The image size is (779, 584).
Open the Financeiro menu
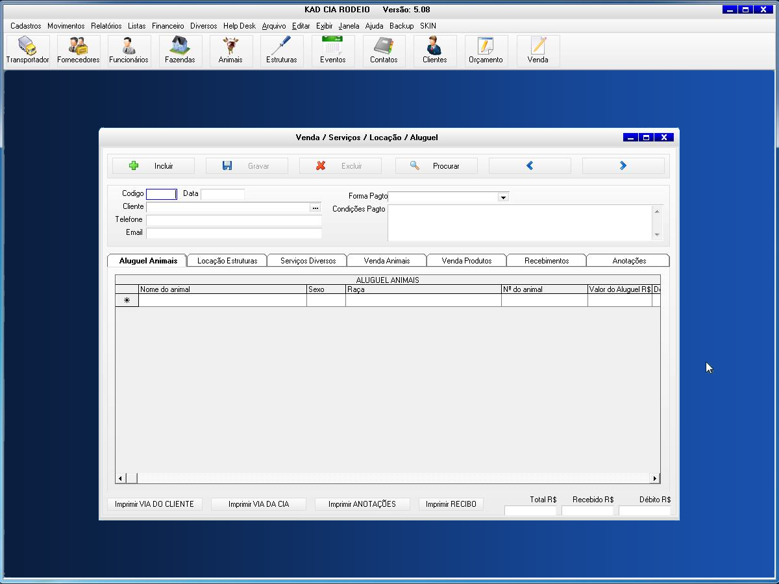click(168, 26)
